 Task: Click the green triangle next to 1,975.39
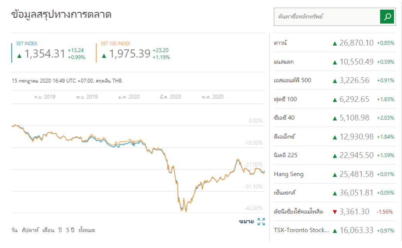click(104, 56)
